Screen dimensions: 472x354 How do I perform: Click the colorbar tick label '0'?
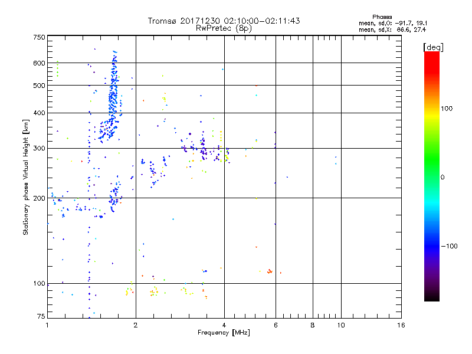pyautogui.click(x=442, y=178)
